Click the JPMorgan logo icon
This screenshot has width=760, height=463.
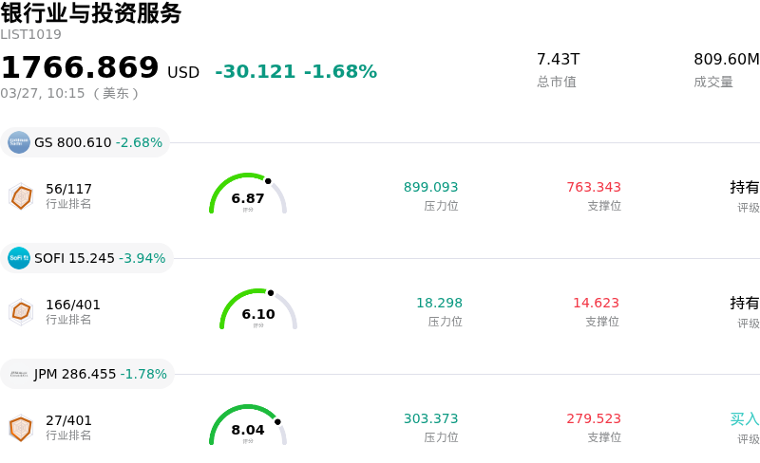(x=19, y=374)
